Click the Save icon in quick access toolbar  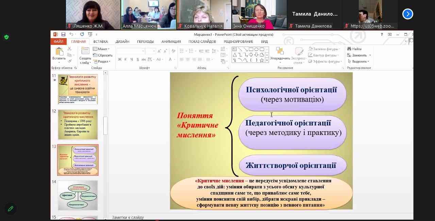click(63, 34)
